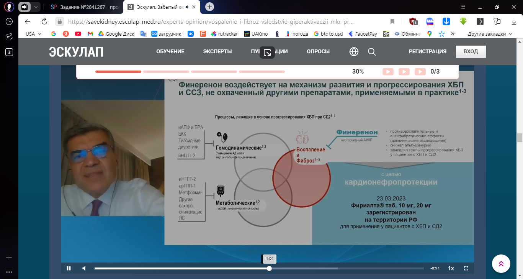Open btc to usd bookmark

(x=328, y=34)
